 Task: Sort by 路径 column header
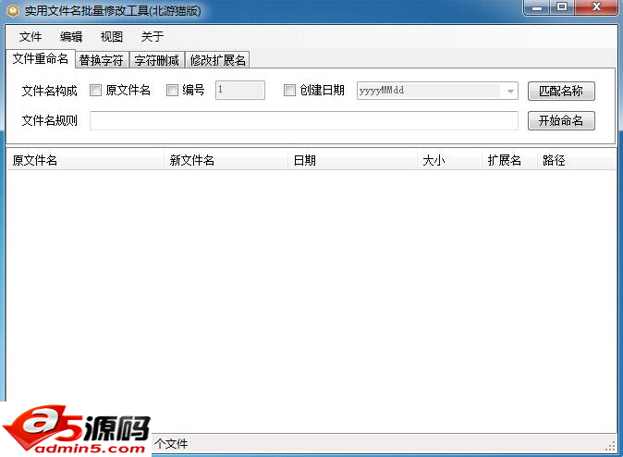(x=576, y=160)
